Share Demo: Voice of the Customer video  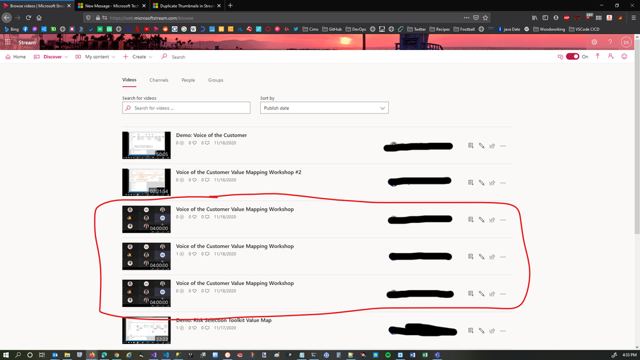(x=492, y=145)
